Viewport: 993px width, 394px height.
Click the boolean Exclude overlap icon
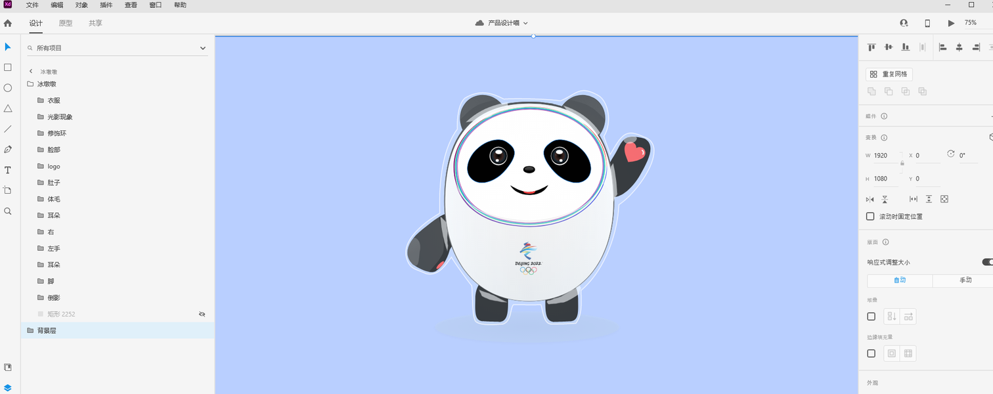(x=923, y=91)
